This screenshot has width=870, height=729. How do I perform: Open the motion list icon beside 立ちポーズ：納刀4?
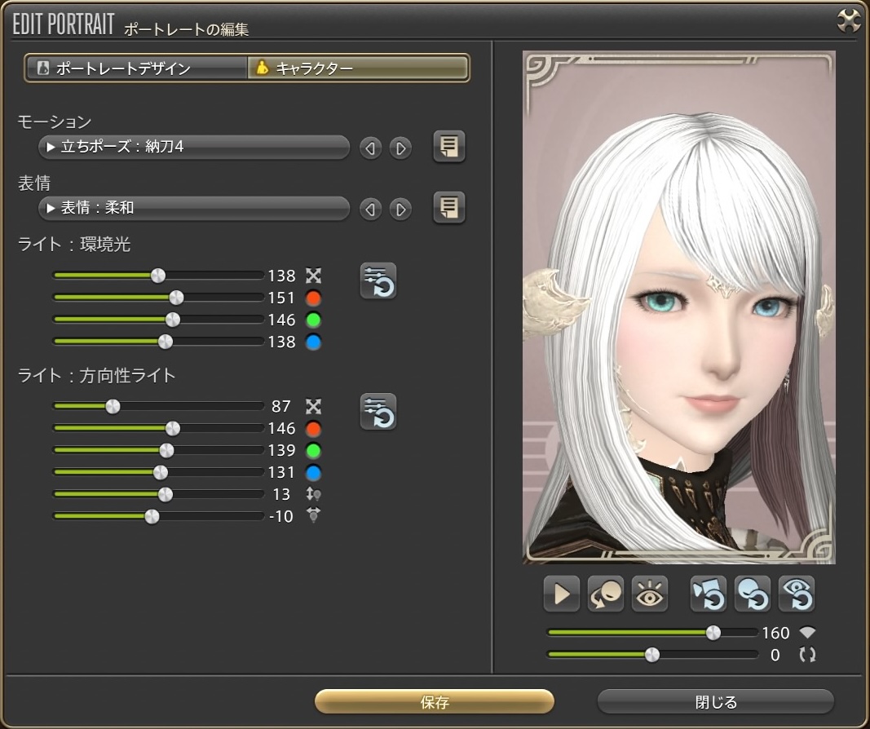point(448,147)
